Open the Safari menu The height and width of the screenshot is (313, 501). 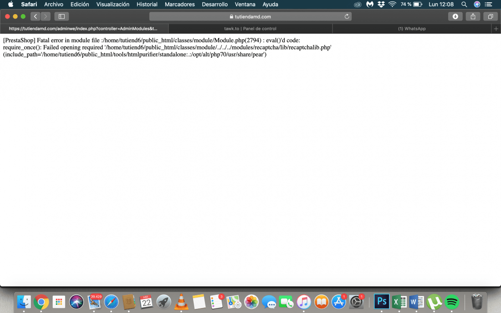click(x=29, y=5)
